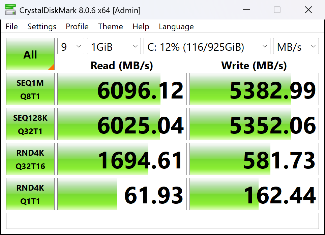Click the empty comment field at bottom
This screenshot has height=235, width=325.
[x=162, y=221]
